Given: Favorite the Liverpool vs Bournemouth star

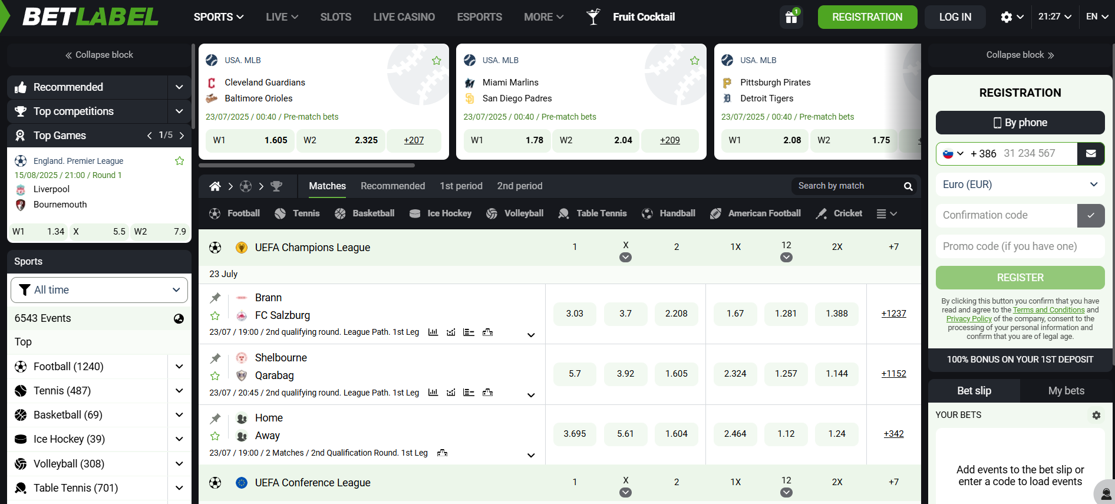Looking at the screenshot, I should point(180,161).
